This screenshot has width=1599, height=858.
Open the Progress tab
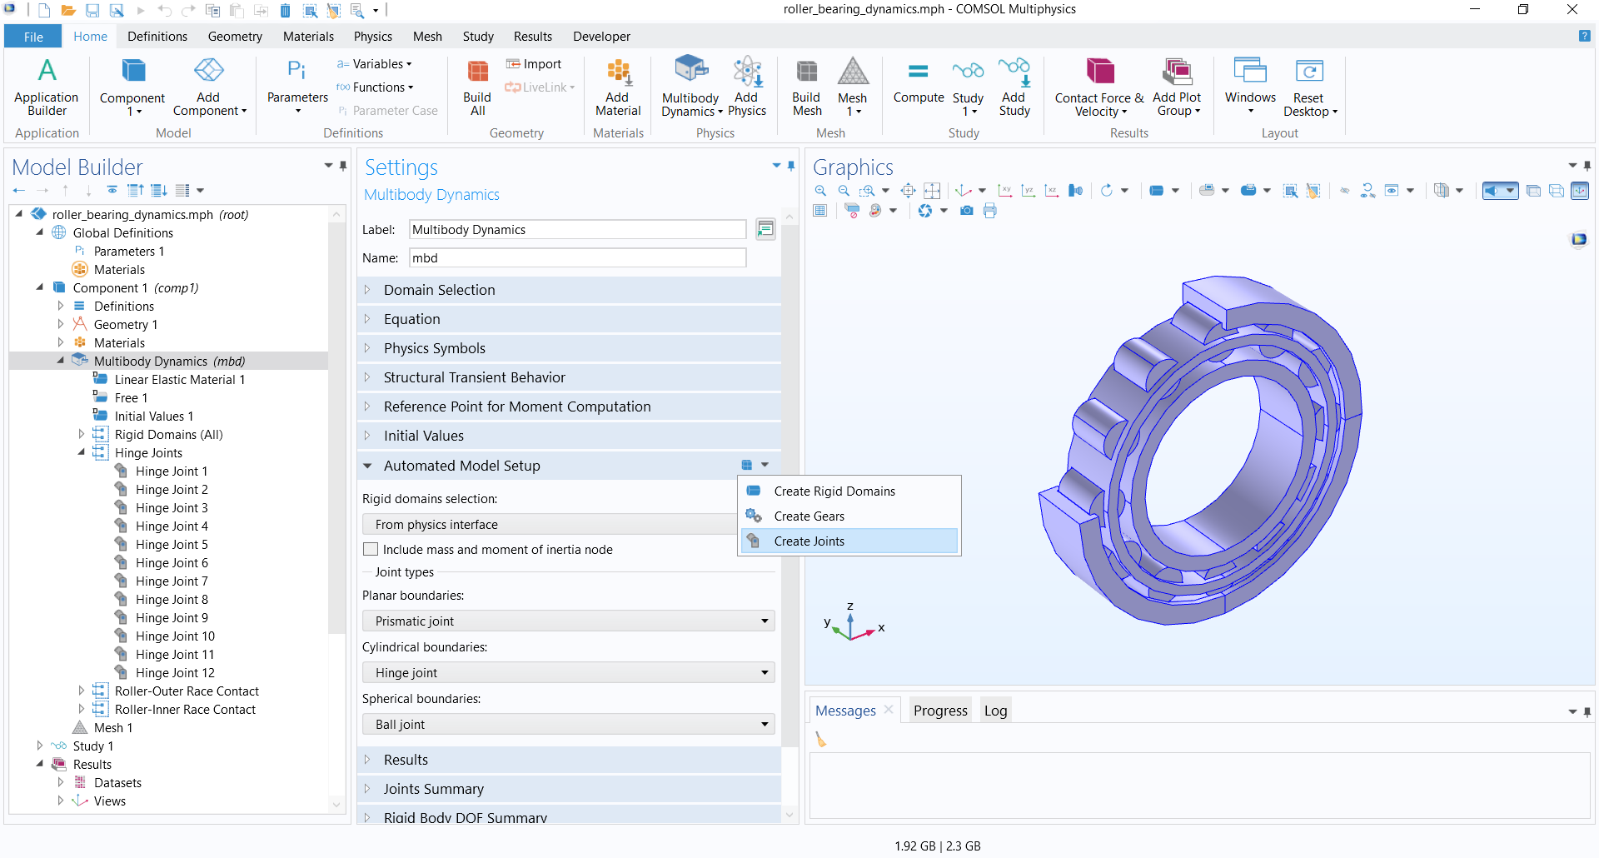click(939, 711)
